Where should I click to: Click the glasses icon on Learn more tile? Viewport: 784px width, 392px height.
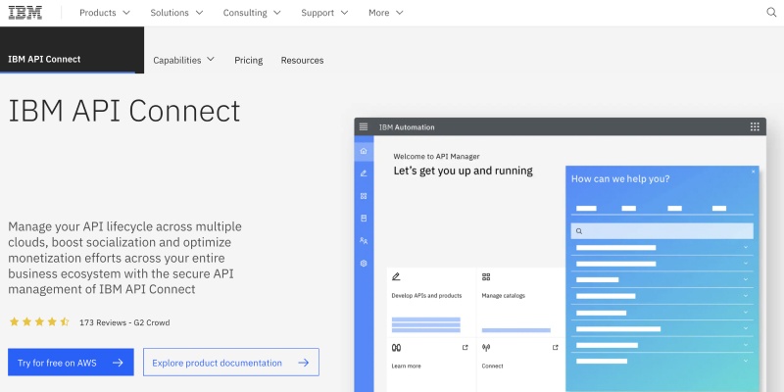pyautogui.click(x=397, y=348)
